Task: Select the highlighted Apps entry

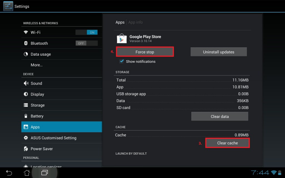Action: [62, 127]
